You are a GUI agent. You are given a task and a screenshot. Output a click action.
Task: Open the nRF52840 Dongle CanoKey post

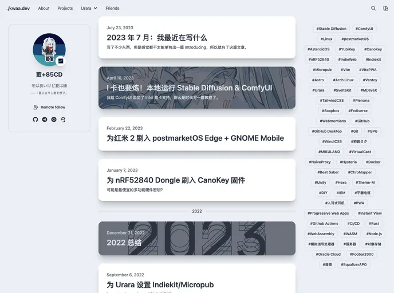(x=197, y=180)
